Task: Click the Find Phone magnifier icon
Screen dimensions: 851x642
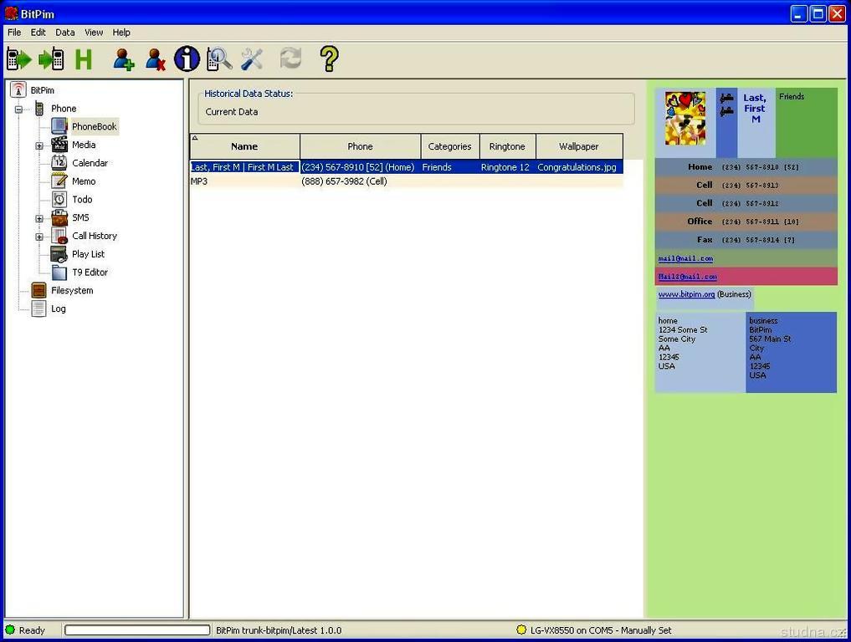Action: 219,59
